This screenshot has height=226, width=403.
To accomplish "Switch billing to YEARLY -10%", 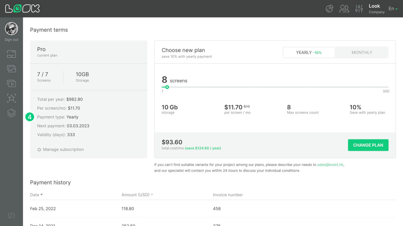I will [309, 52].
